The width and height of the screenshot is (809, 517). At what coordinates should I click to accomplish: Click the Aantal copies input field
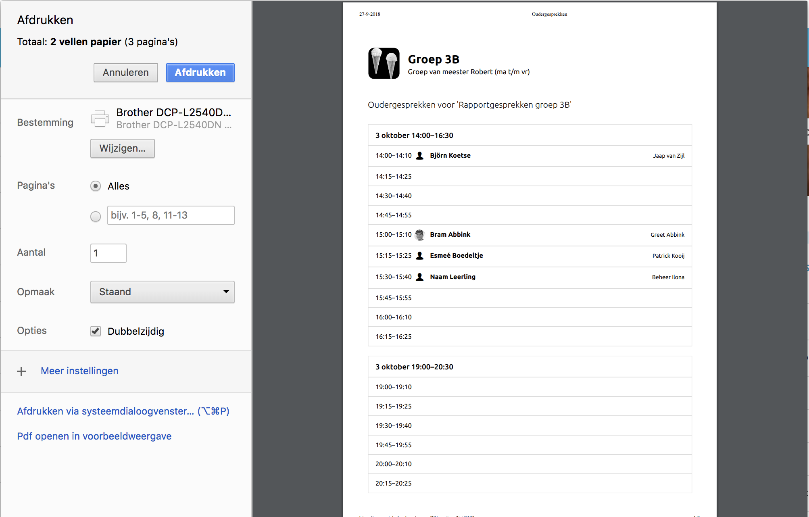coord(108,253)
